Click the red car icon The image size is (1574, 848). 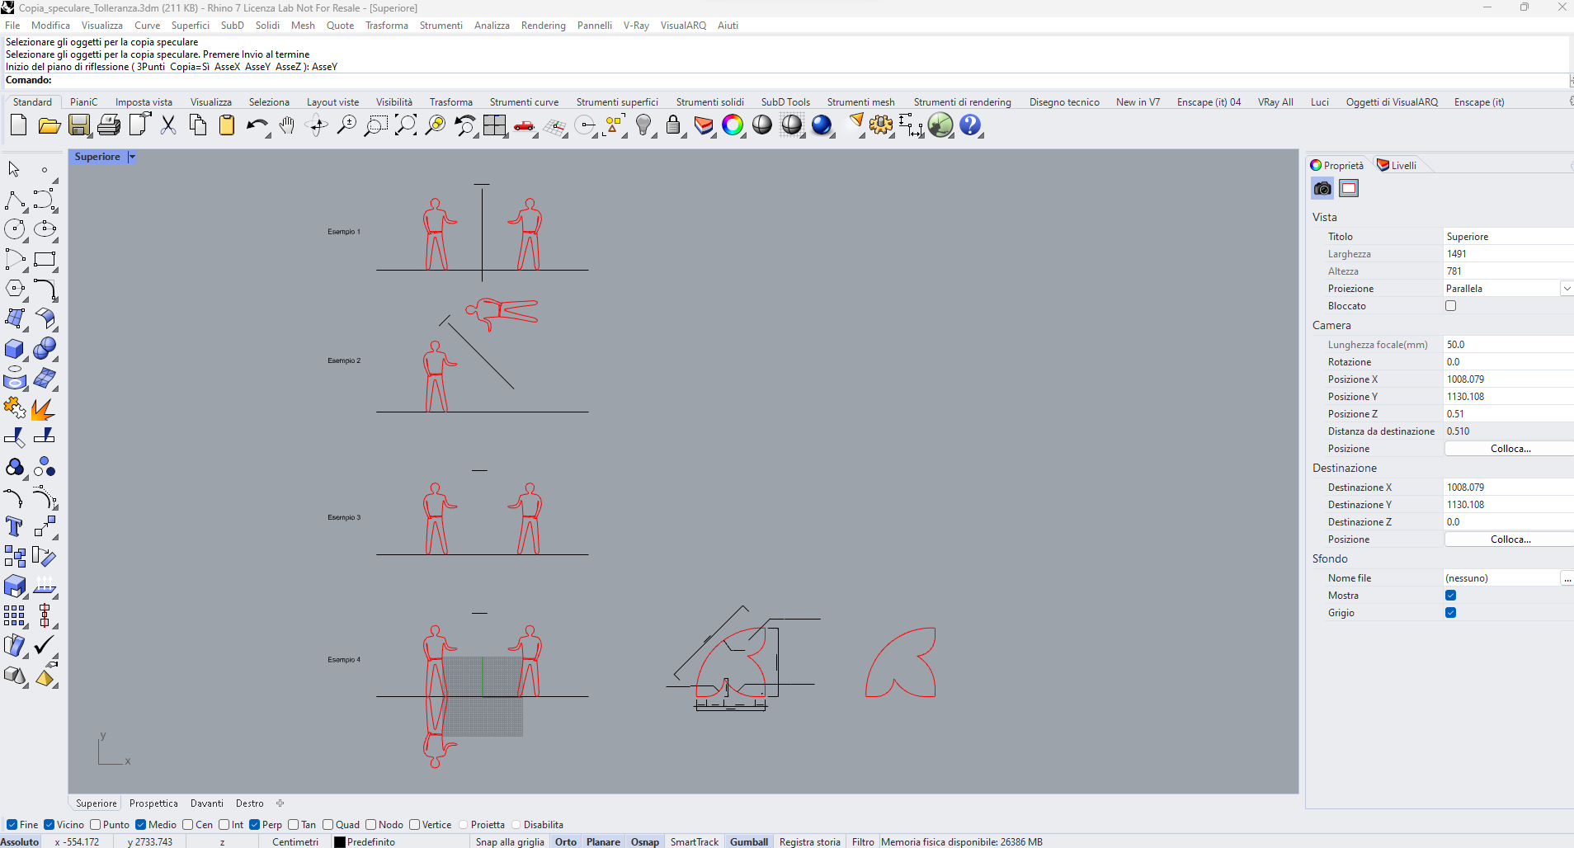[x=525, y=125]
